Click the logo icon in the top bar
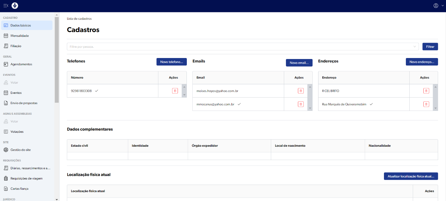This screenshot has width=446, height=201. pyautogui.click(x=15, y=5)
